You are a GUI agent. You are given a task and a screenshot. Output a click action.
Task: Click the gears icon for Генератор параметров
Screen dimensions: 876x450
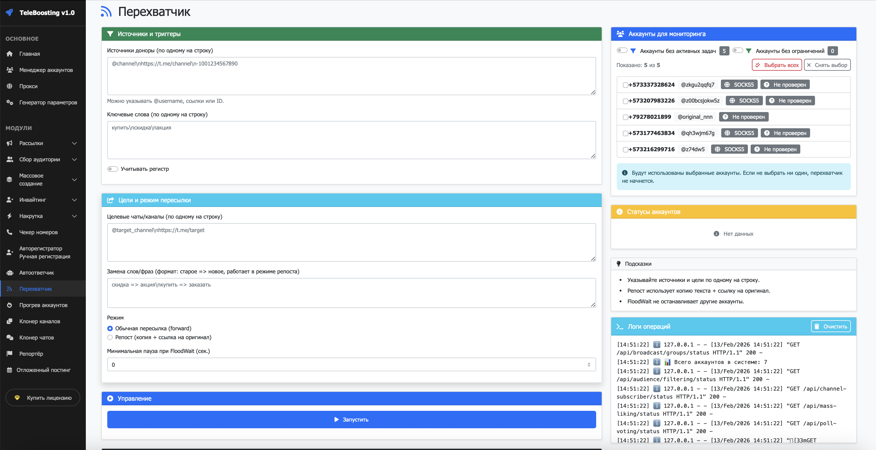pyautogui.click(x=10, y=102)
